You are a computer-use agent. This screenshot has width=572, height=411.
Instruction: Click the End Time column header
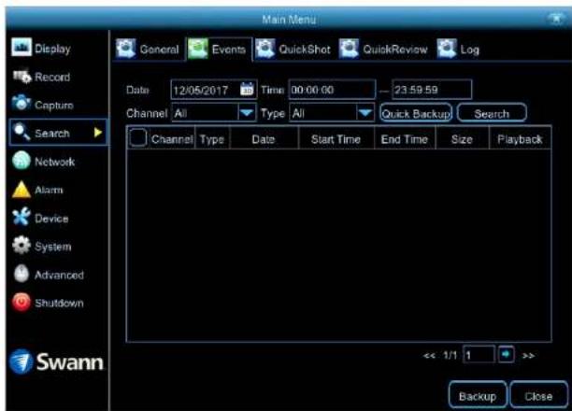404,139
